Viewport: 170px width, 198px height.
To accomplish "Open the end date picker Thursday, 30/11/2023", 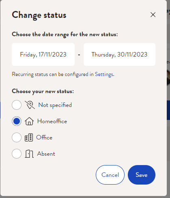I will (119, 54).
